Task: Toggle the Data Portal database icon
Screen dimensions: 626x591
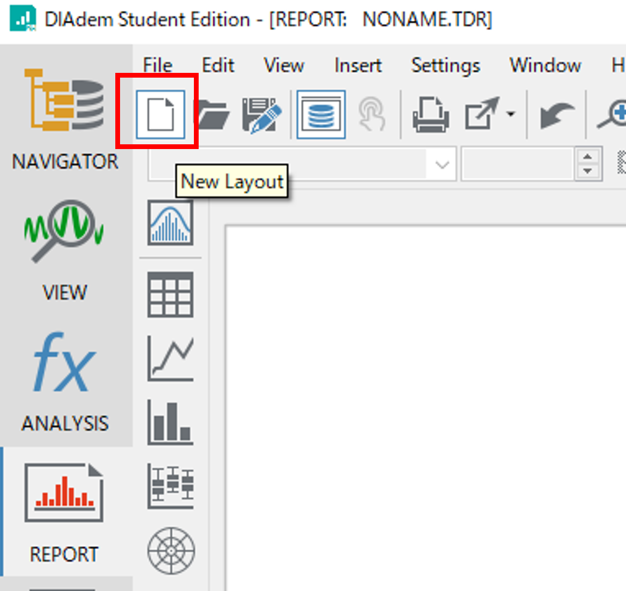Action: (x=321, y=114)
